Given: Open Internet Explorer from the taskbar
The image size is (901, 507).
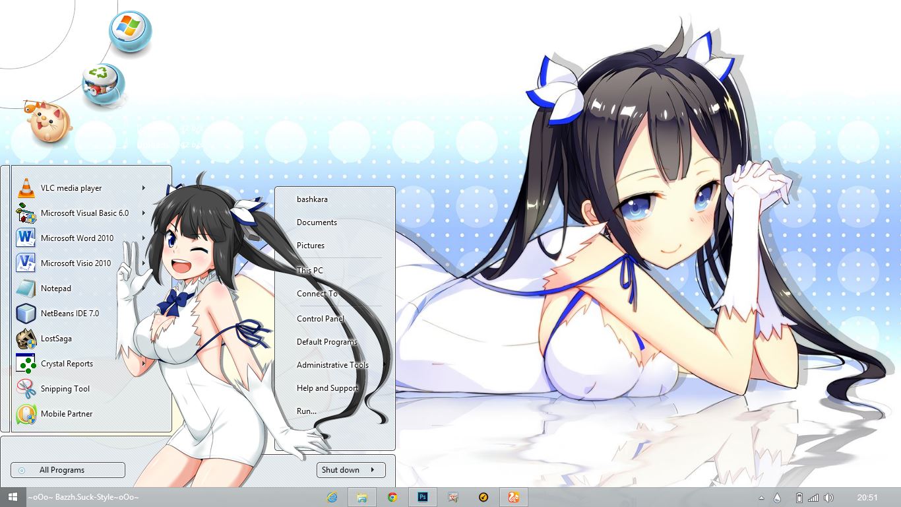Looking at the screenshot, I should pos(332,497).
